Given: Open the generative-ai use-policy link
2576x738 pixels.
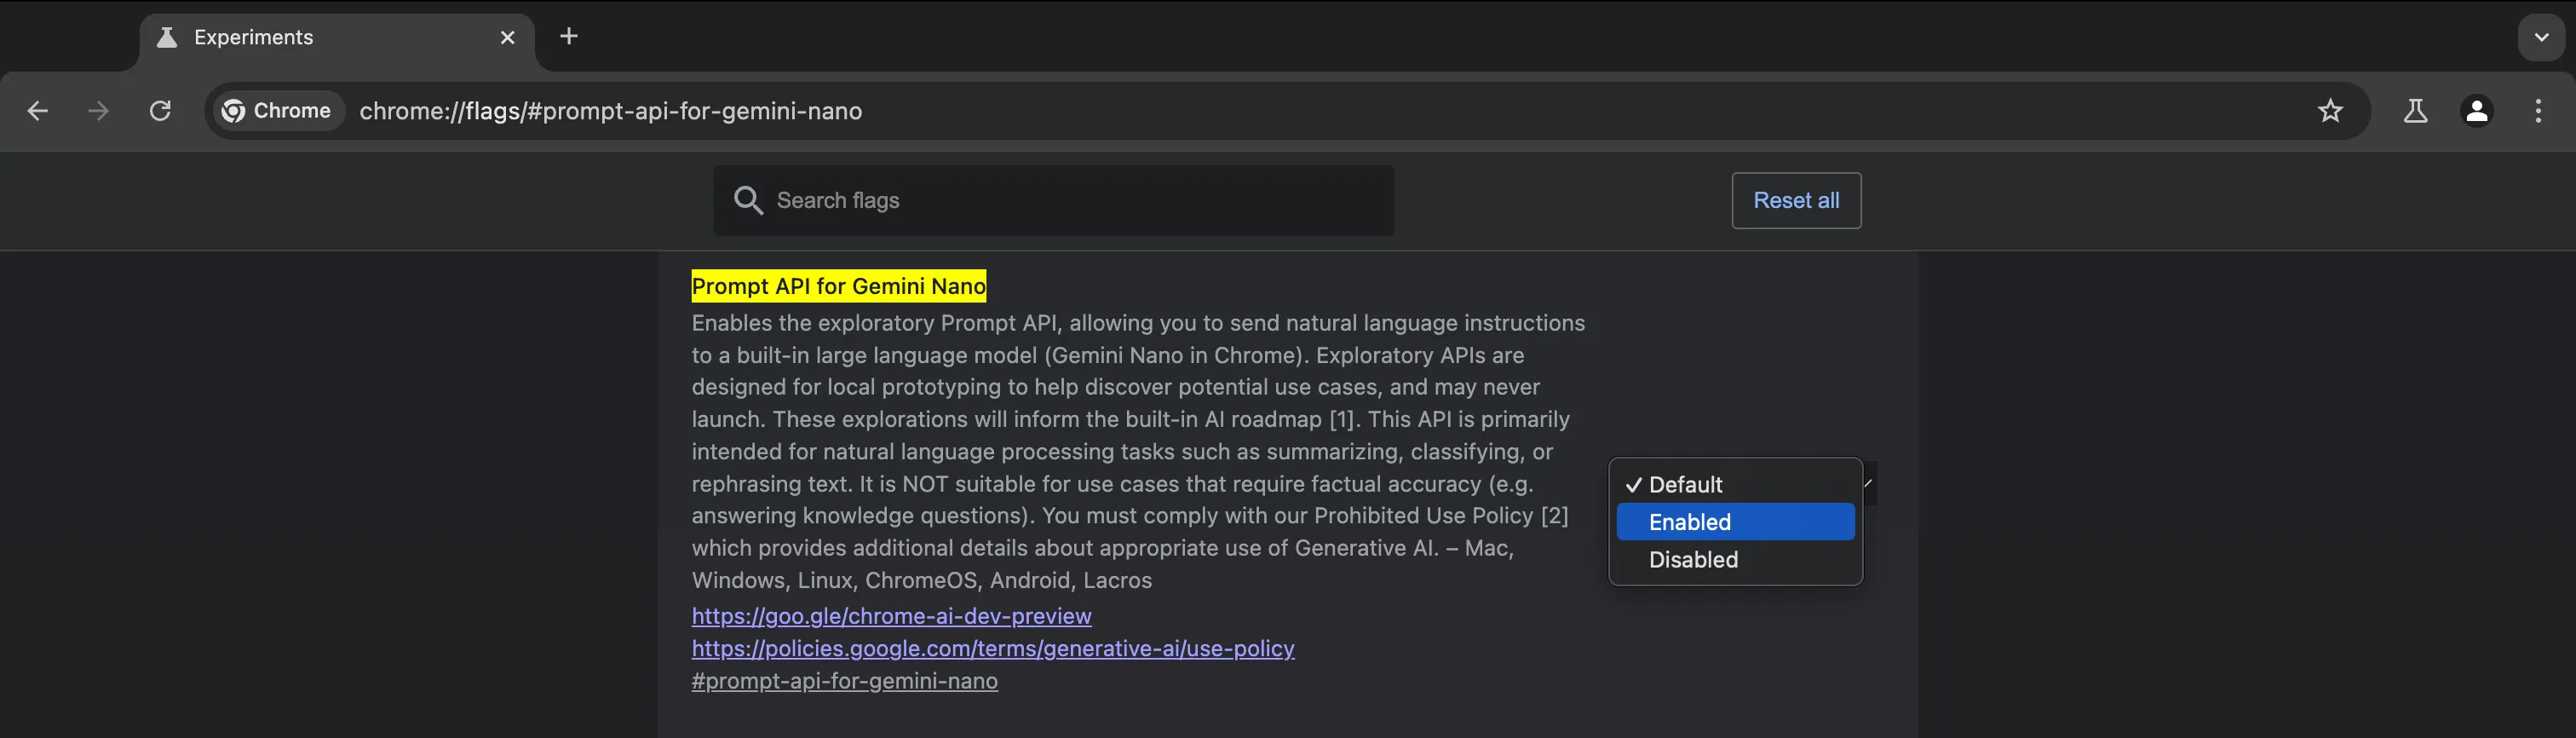Looking at the screenshot, I should (993, 648).
